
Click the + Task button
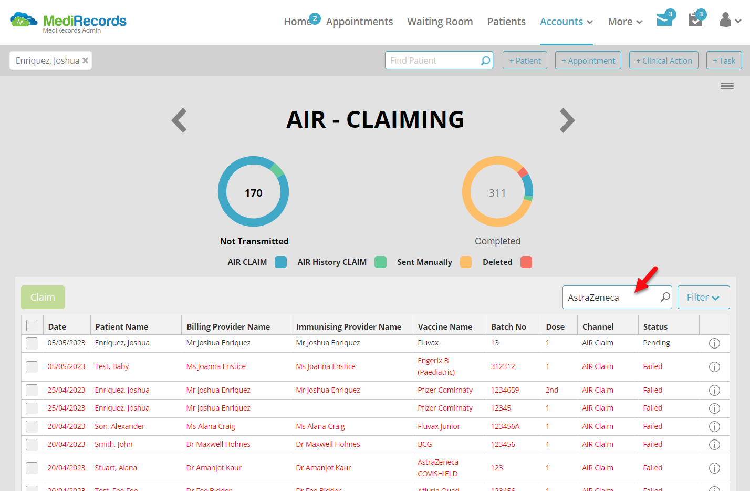point(724,60)
